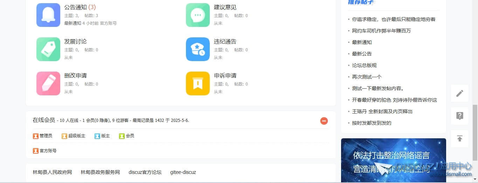Visit the 林甸县人民政府网 friend link
The height and width of the screenshot is (183, 478).
point(52,172)
